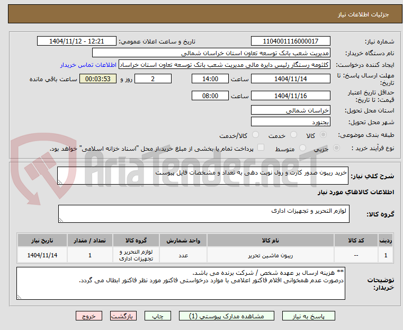This screenshot has height=330, width=403.
Task: Toggle the اسناد خزانه اسلامی payment checkbox
Action: (261, 147)
